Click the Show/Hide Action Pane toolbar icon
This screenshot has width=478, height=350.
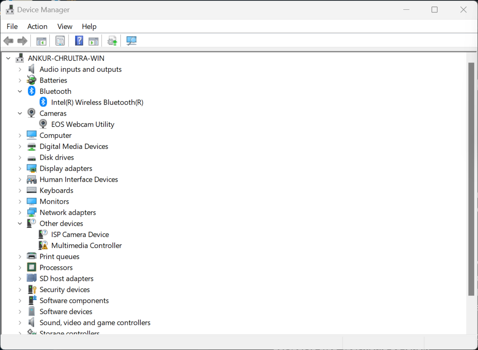coord(94,41)
